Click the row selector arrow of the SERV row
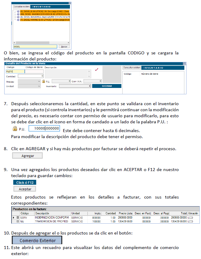Viewport: 201px width, 259px height. (14, 218)
